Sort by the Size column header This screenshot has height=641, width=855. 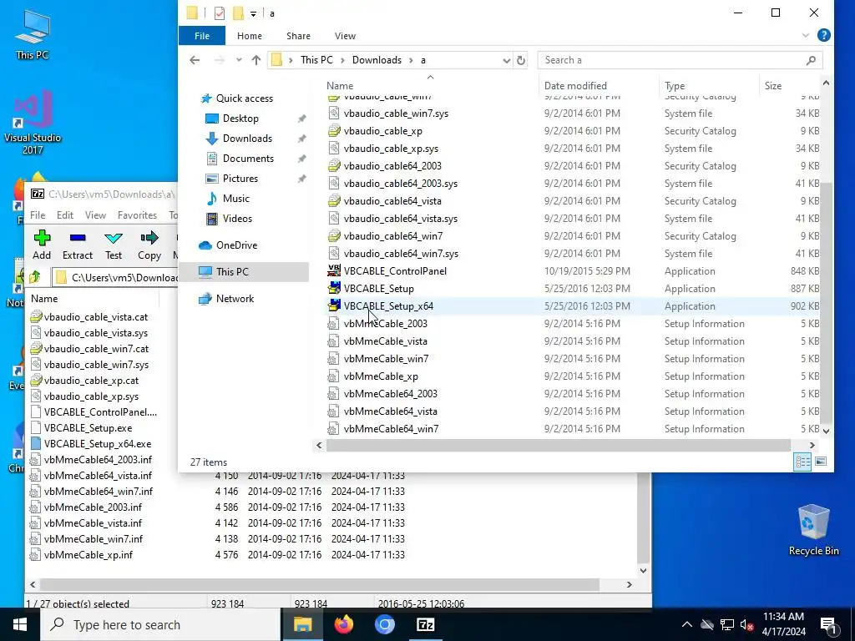click(772, 86)
